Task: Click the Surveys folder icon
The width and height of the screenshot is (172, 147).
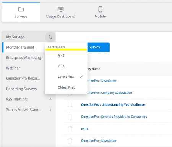Action: [21, 9]
